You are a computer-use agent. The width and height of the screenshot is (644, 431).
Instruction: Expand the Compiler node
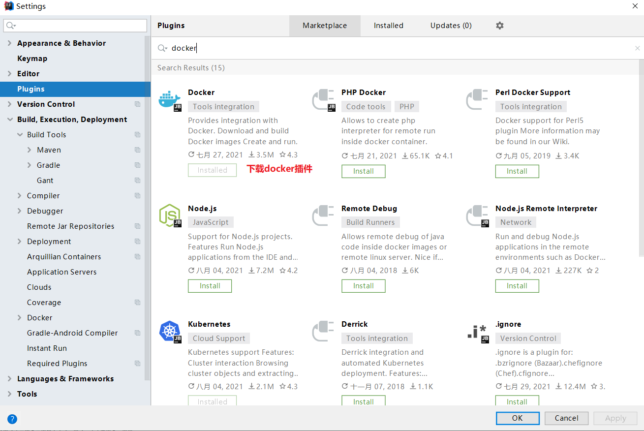(x=20, y=196)
